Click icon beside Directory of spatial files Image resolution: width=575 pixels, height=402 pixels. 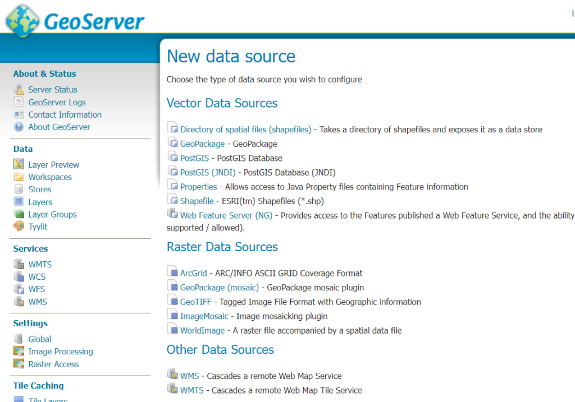tap(172, 127)
